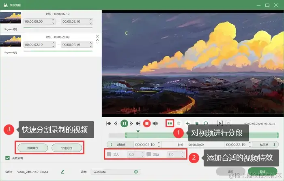Add a segment with the plus icon

pos(187,123)
